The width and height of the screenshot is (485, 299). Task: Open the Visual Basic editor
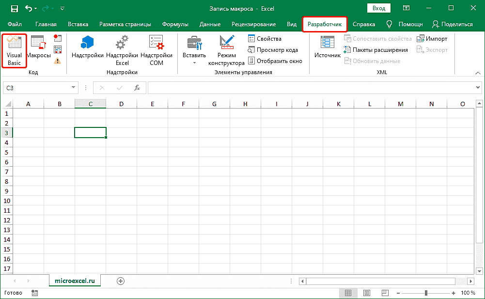click(x=14, y=50)
